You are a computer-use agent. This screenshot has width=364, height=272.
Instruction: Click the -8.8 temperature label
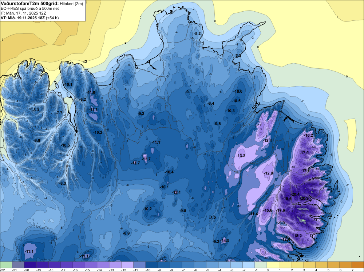[37, 140]
